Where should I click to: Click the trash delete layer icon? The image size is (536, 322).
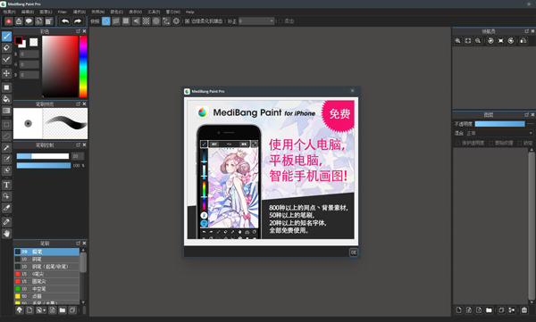(524, 310)
